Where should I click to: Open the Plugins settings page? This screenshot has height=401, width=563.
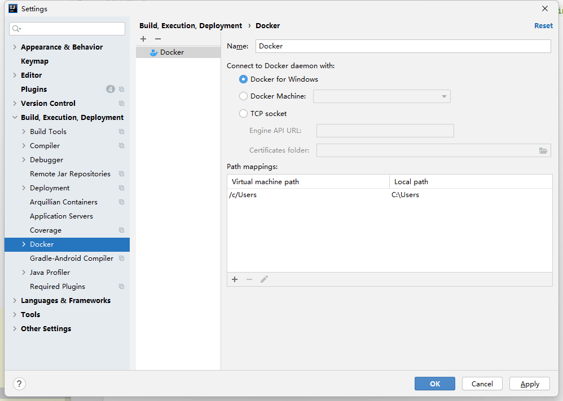point(34,89)
